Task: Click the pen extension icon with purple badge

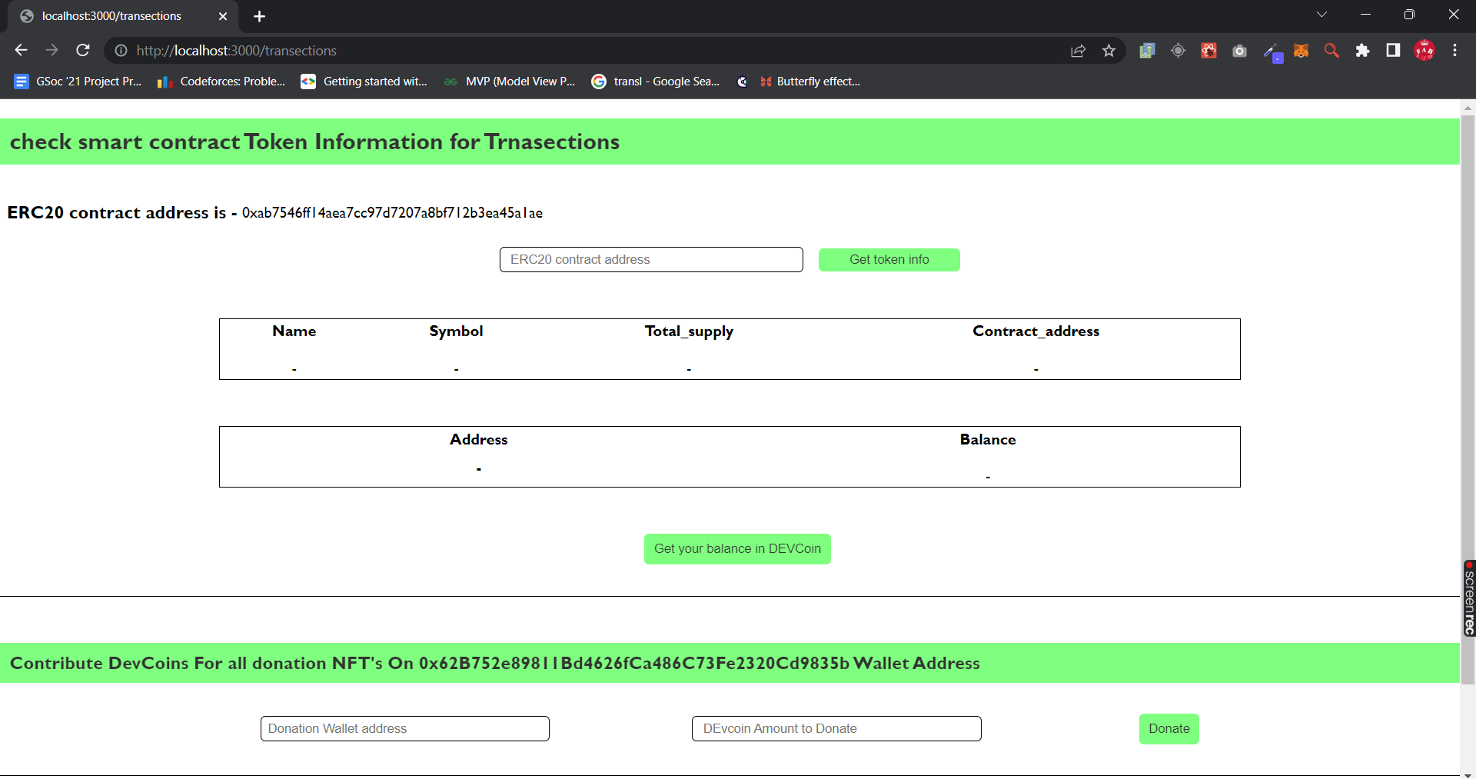Action: (x=1272, y=52)
